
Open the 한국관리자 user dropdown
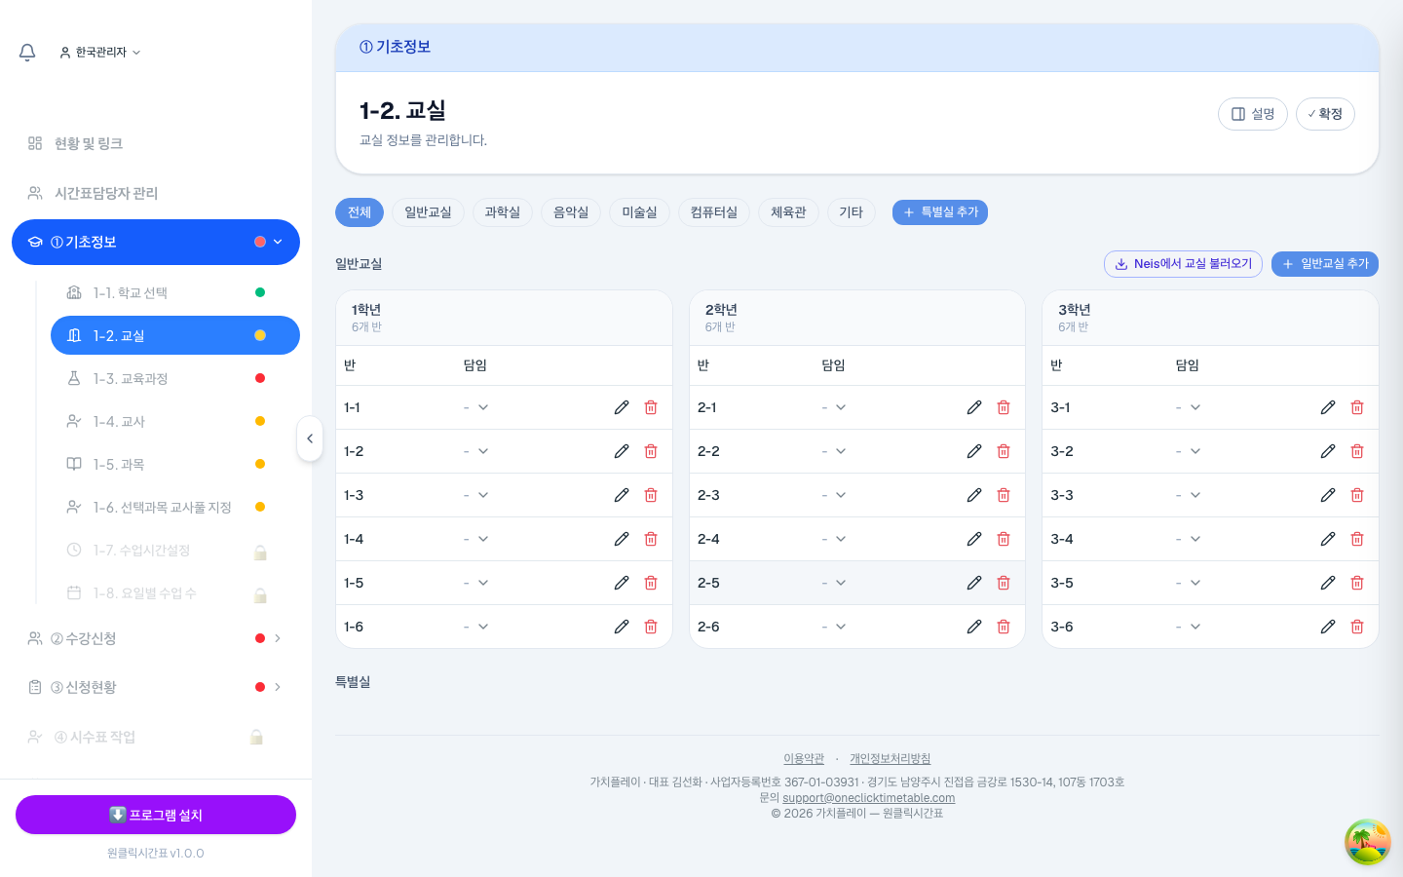[x=99, y=52]
